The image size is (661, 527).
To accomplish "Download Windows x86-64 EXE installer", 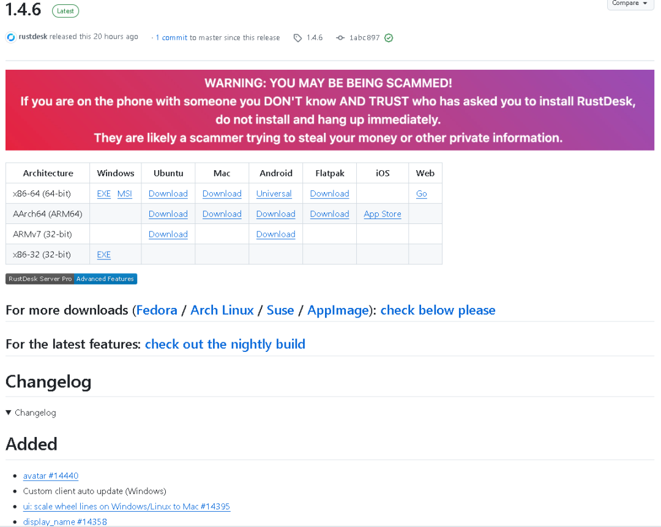I will 103,193.
